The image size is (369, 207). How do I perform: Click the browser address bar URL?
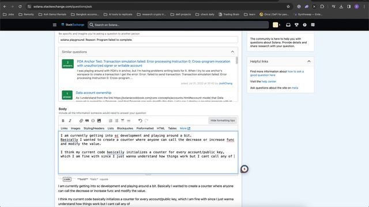(63, 6)
